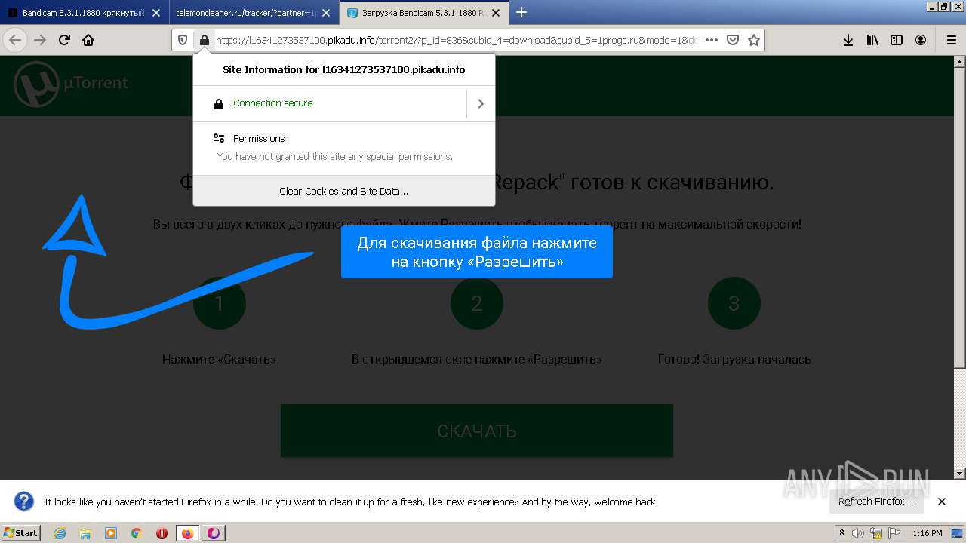Dismiss the Firefox refresh notification bar

coord(942,502)
